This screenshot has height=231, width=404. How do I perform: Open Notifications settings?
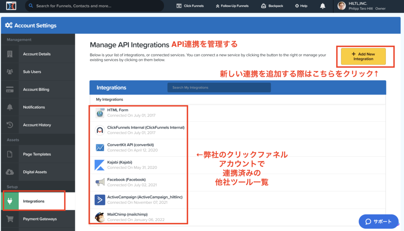pyautogui.click(x=38, y=107)
